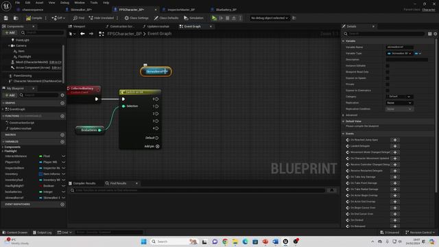
Task: Open the Find tool in toolbar
Action: pos(79,18)
